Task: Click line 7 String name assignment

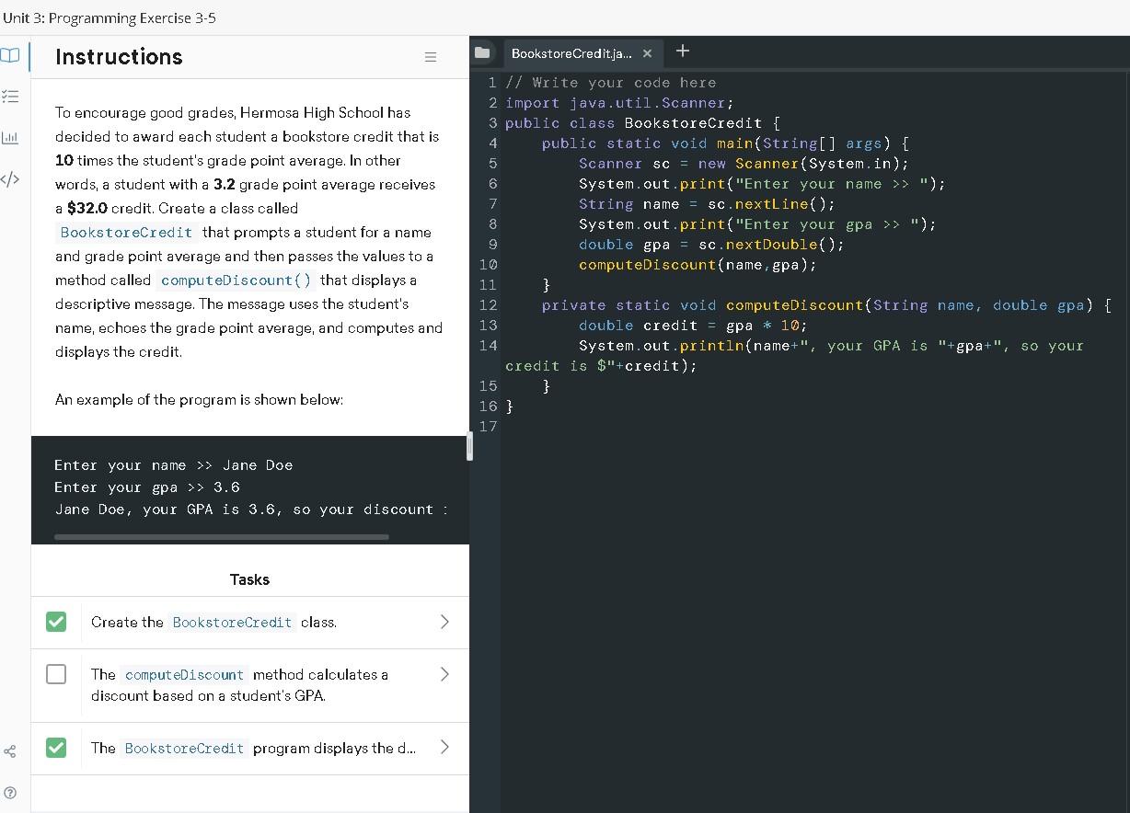Action: pos(707,204)
